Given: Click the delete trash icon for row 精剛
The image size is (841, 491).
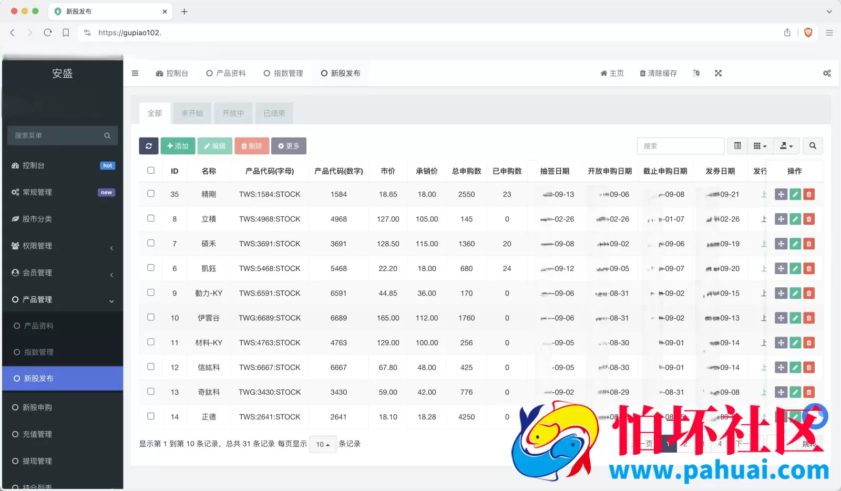Looking at the screenshot, I should pos(809,194).
